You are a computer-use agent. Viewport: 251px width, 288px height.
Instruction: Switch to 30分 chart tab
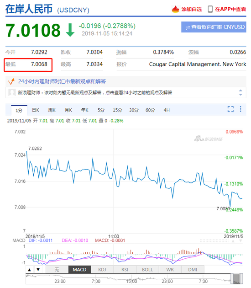(134, 110)
